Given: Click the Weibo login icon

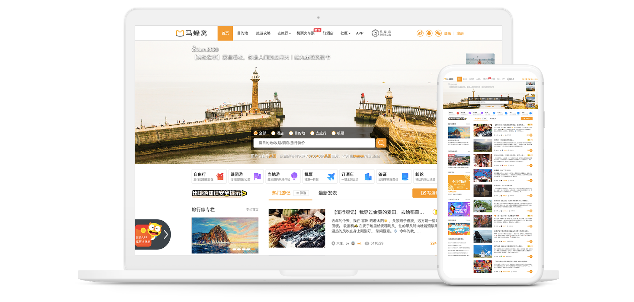Looking at the screenshot, I should click(x=420, y=33).
